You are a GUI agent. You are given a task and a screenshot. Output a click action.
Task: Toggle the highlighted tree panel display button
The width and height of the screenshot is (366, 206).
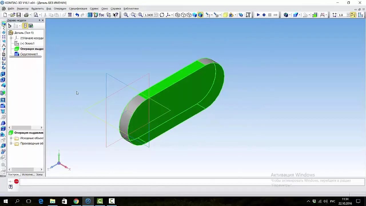(x=25, y=26)
